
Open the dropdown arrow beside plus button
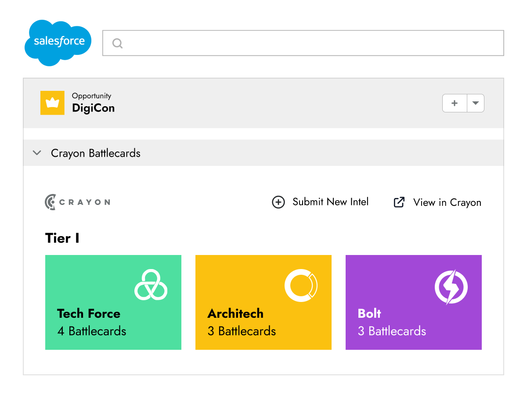coord(475,104)
